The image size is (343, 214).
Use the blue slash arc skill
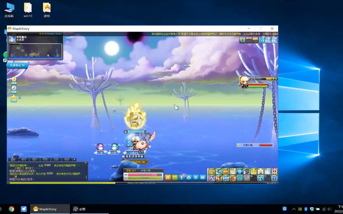[219, 171]
